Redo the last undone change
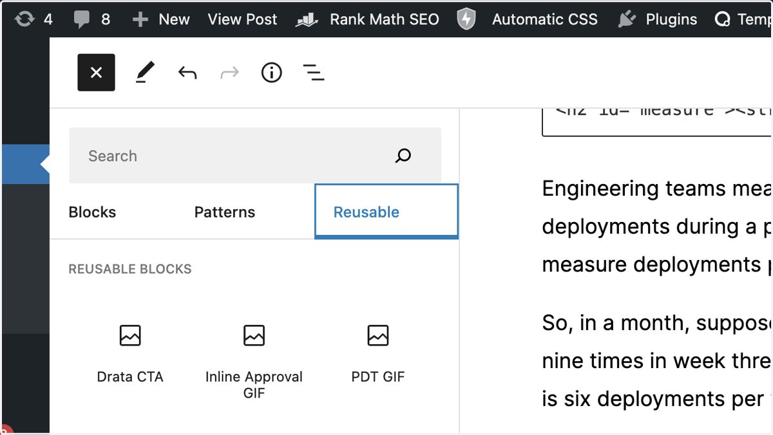The width and height of the screenshot is (773, 435). point(229,73)
